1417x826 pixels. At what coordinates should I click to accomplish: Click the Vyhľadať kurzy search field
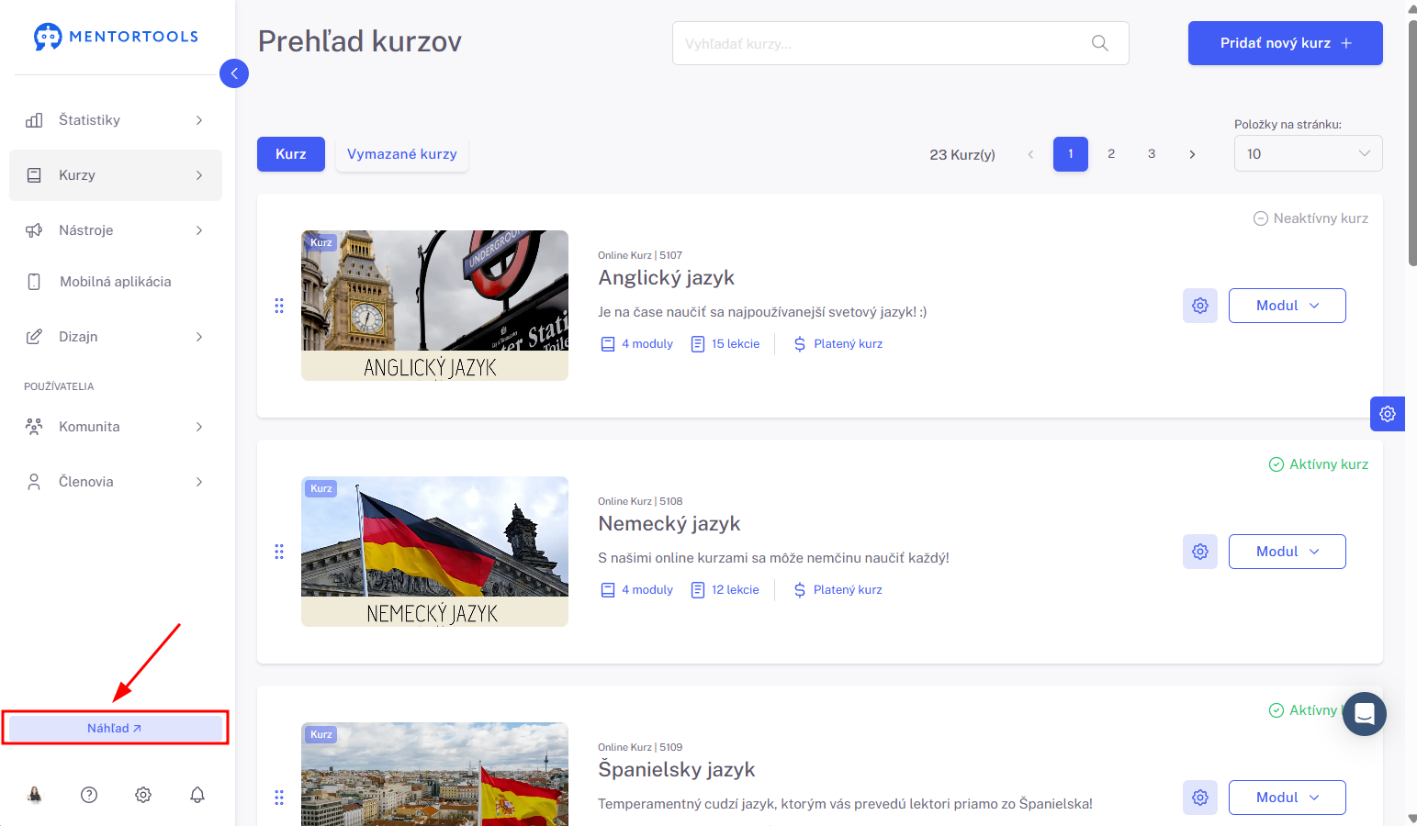click(900, 43)
